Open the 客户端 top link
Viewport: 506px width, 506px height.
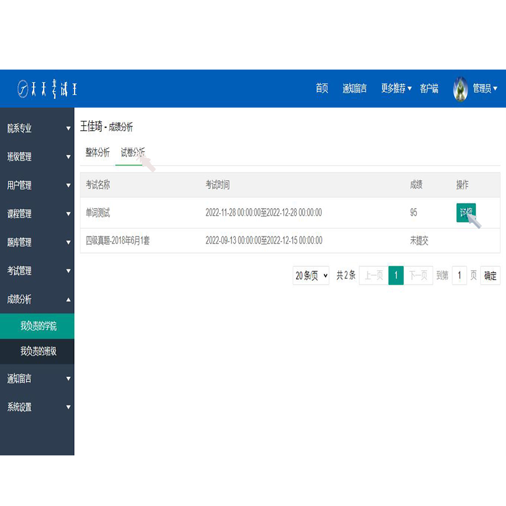(429, 88)
